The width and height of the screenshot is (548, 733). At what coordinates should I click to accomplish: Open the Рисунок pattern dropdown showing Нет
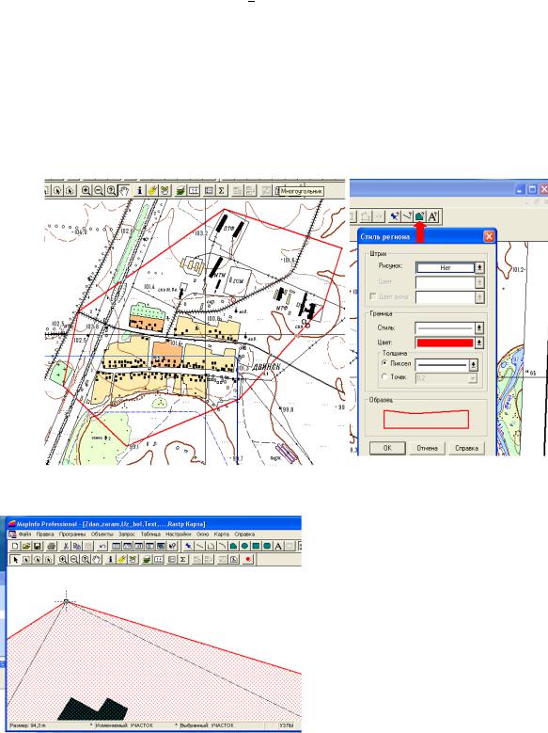[479, 267]
